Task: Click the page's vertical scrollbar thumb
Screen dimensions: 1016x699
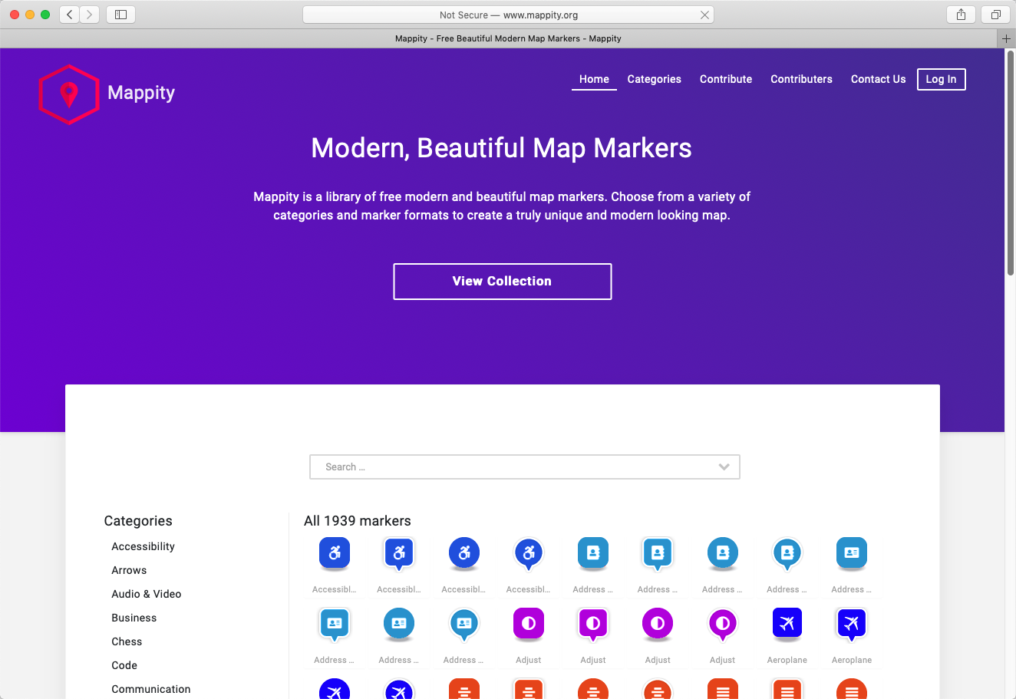Action: coord(1011,163)
